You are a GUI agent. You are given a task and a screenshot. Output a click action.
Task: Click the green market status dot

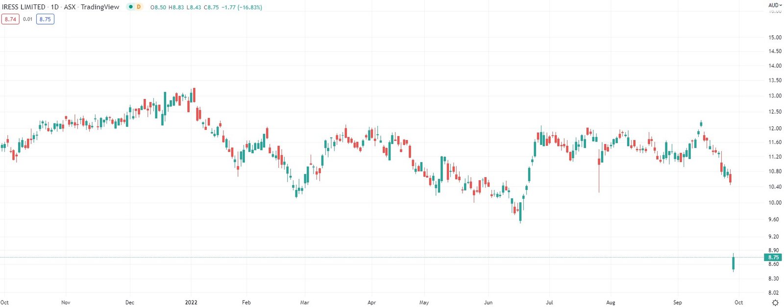pyautogui.click(x=130, y=7)
